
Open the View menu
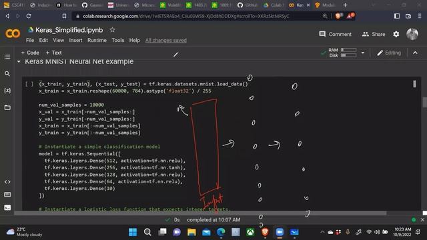coord(58,40)
